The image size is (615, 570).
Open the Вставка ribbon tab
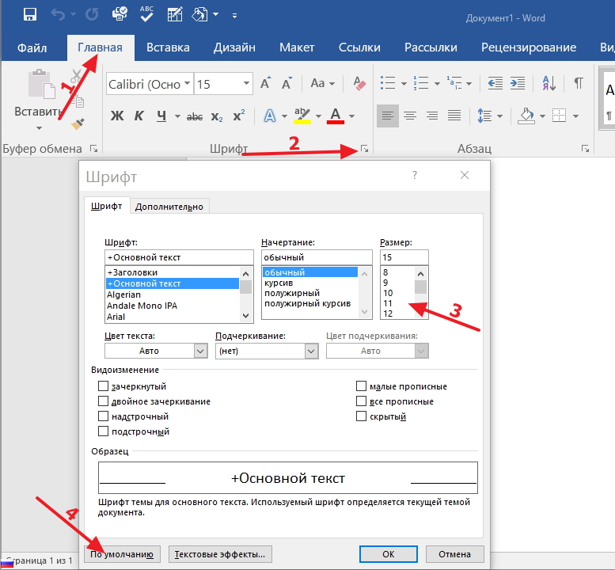click(168, 47)
